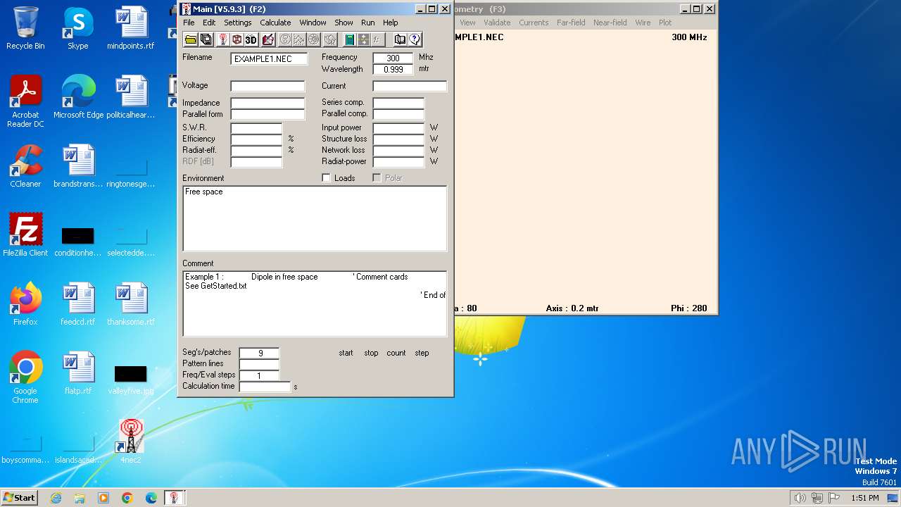Open Chrome from the taskbar
The image size is (901, 507).
click(x=127, y=498)
